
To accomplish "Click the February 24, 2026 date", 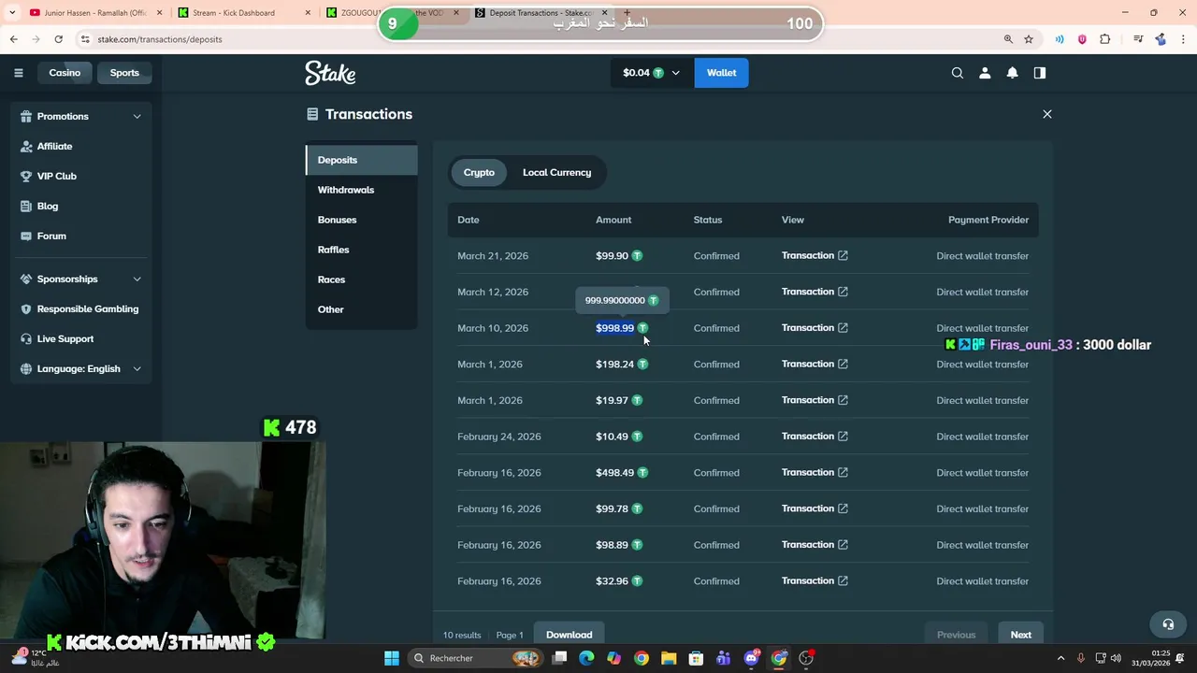I will point(498,437).
